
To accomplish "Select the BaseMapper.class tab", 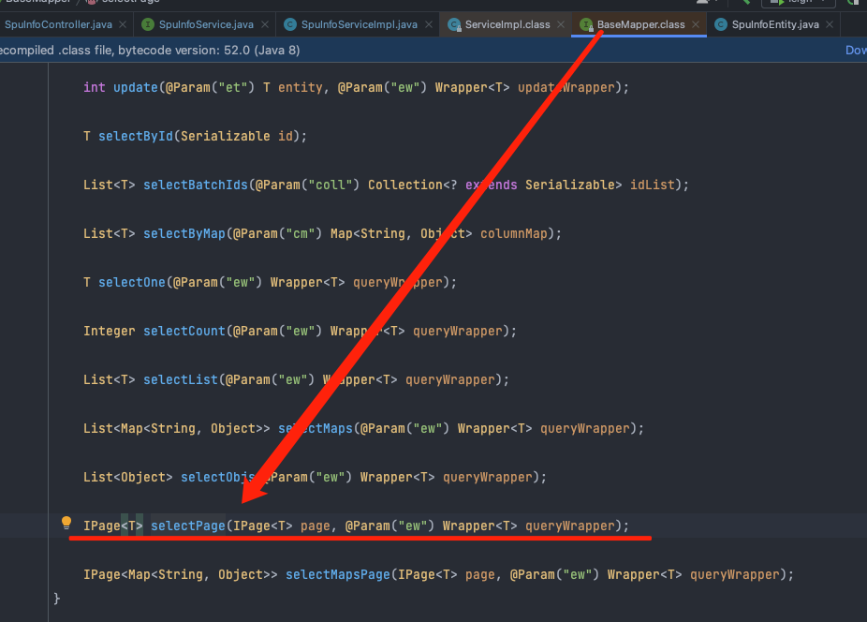I will pyautogui.click(x=640, y=24).
